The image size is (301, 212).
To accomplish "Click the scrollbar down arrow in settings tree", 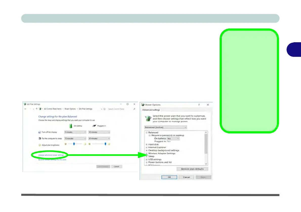I will 206,164.
